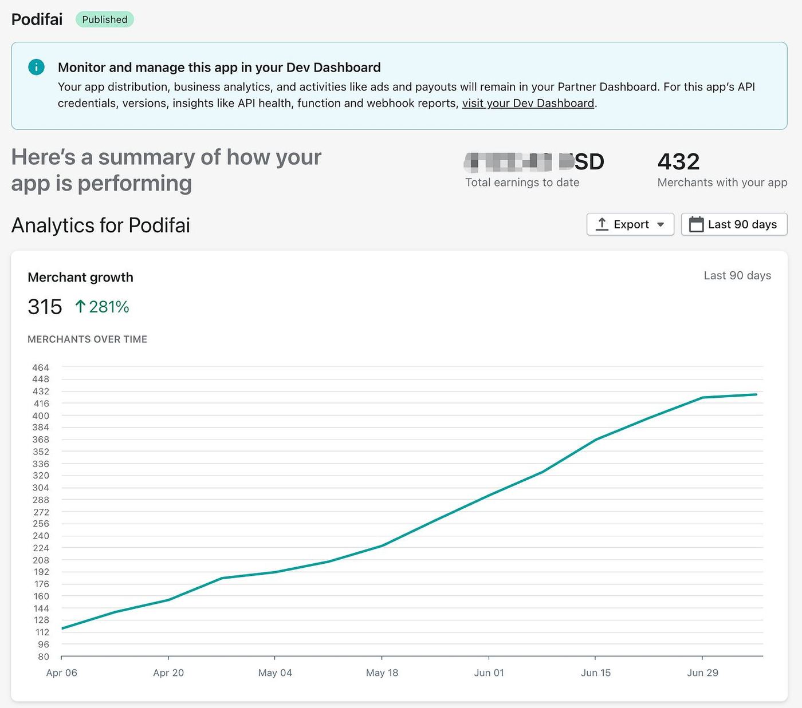Click the Published status badge
This screenshot has width=802, height=708.
pos(105,19)
